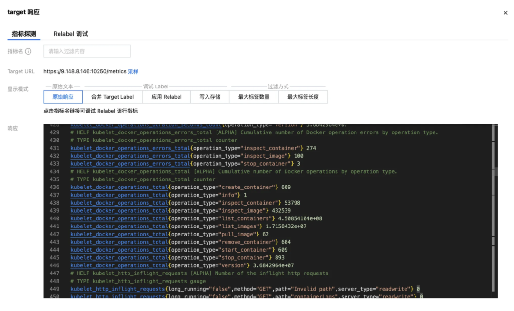Open operations_total link for start_container

click(119, 250)
